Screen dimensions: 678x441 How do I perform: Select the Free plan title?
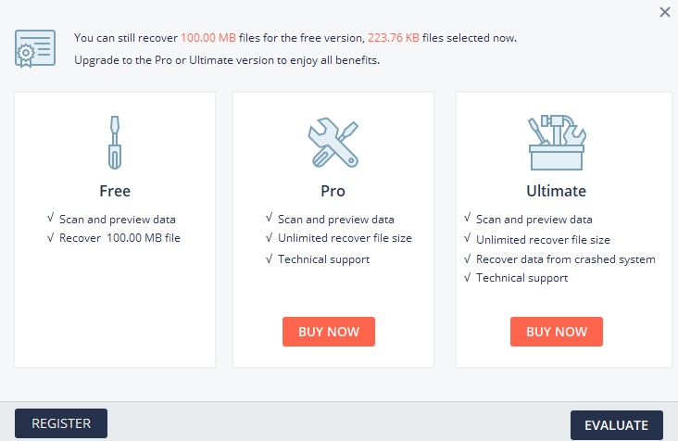point(115,192)
